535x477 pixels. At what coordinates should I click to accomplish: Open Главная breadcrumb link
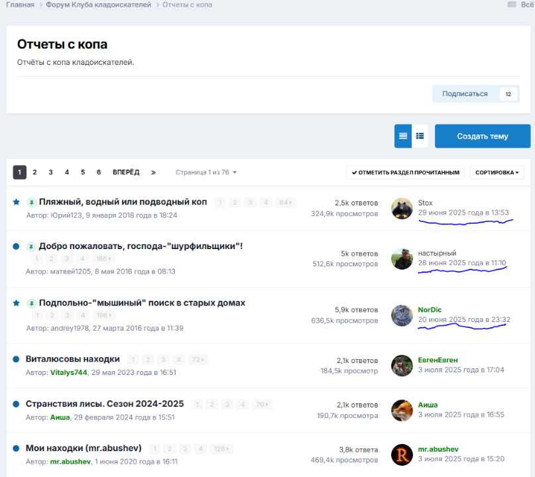coord(20,5)
